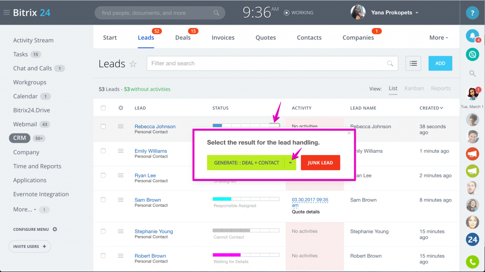Click the search magnifier in top bar
The height and width of the screenshot is (272, 485).
pyautogui.click(x=216, y=13)
